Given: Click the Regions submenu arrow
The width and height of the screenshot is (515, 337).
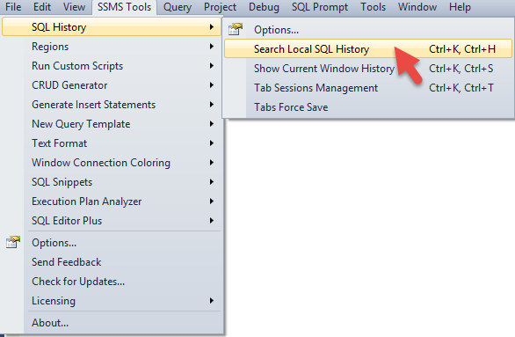Looking at the screenshot, I should [x=212, y=47].
